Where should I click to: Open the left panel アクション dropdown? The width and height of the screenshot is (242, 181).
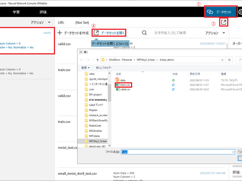(40, 23)
